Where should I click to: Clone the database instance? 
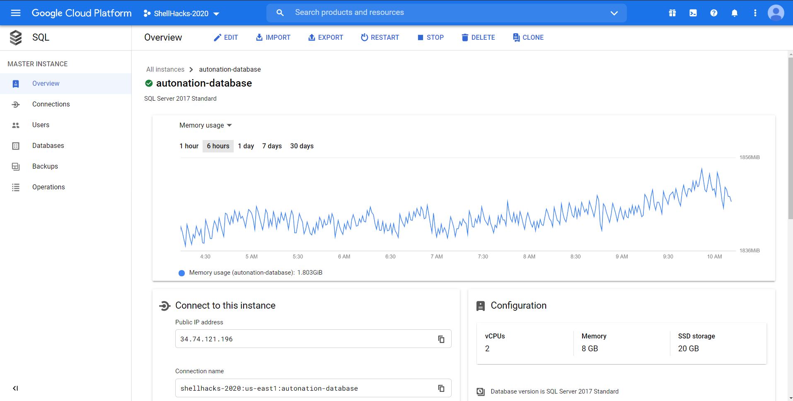pyautogui.click(x=528, y=38)
